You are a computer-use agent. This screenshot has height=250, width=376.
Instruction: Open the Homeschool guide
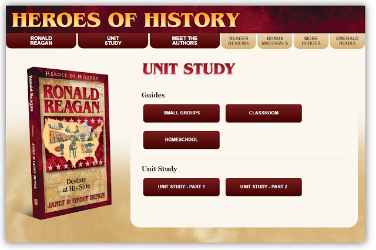click(x=182, y=140)
